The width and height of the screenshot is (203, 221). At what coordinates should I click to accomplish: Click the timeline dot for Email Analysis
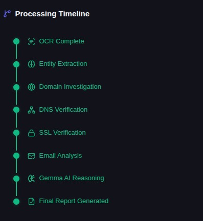coord(16,156)
